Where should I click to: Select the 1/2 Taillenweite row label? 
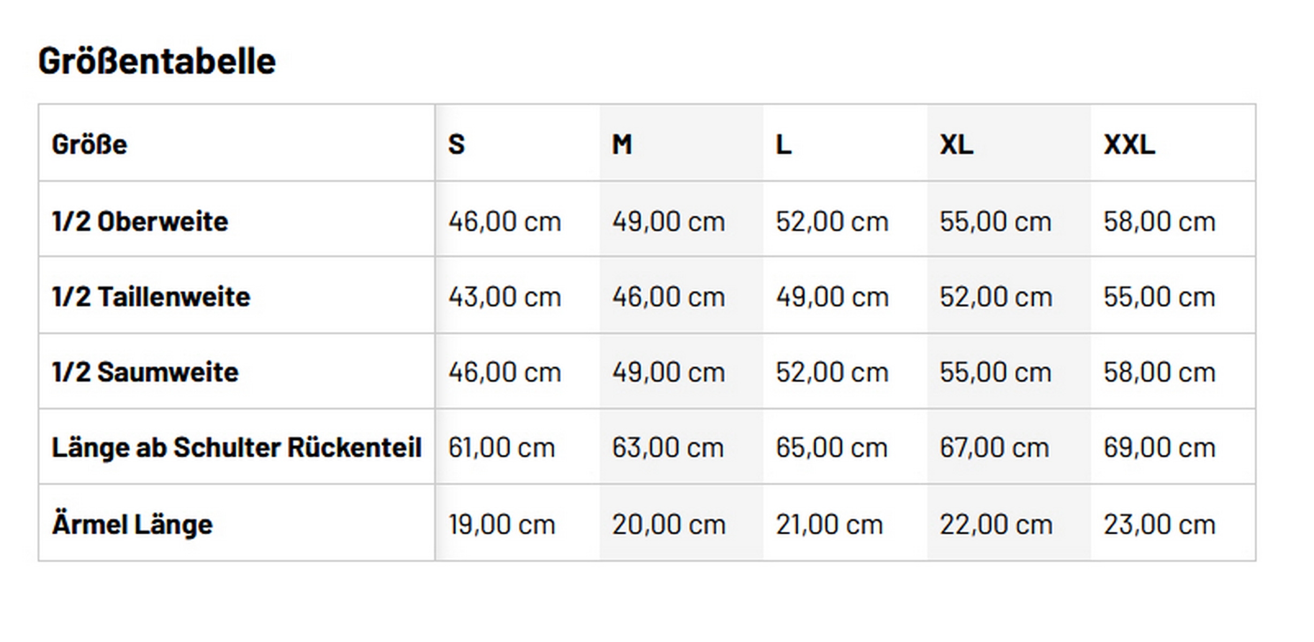151,297
